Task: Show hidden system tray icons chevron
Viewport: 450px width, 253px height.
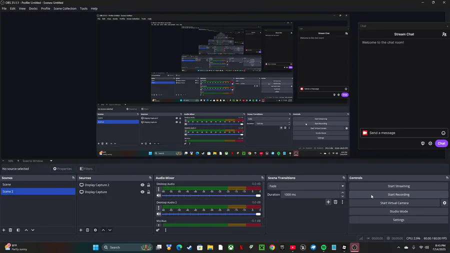Action: click(x=398, y=247)
